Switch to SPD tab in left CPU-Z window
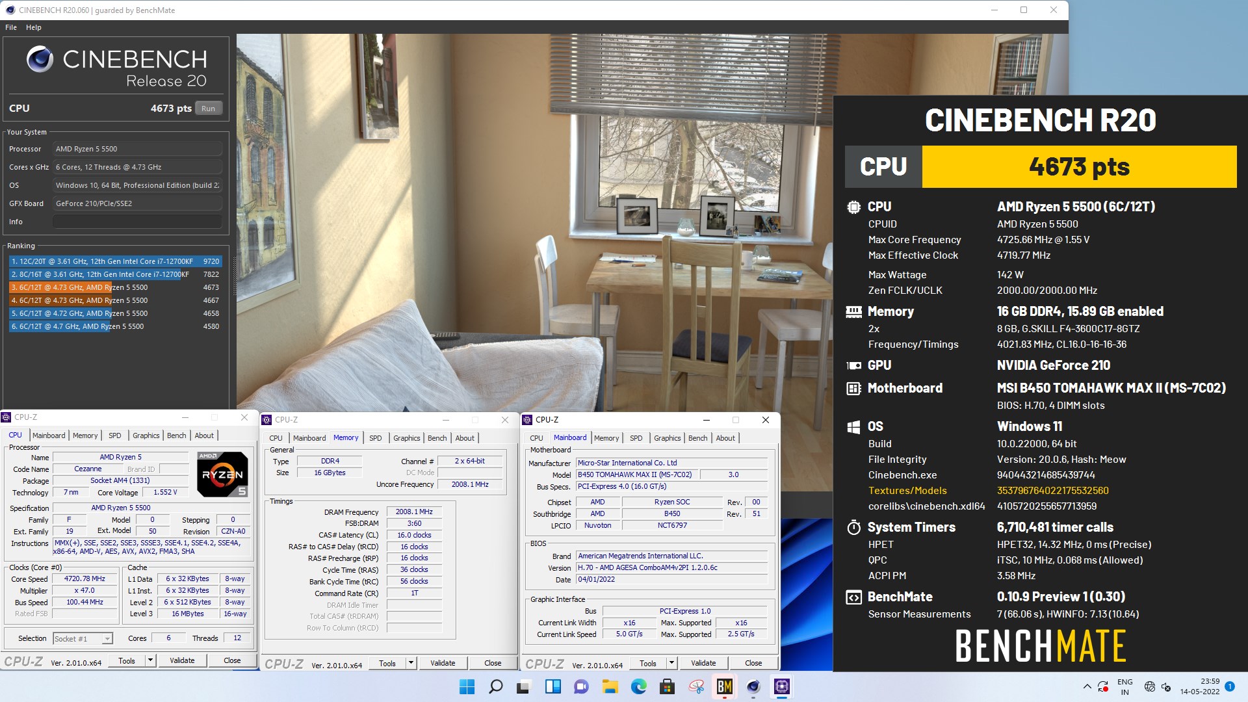Image resolution: width=1248 pixels, height=702 pixels. pos(115,435)
